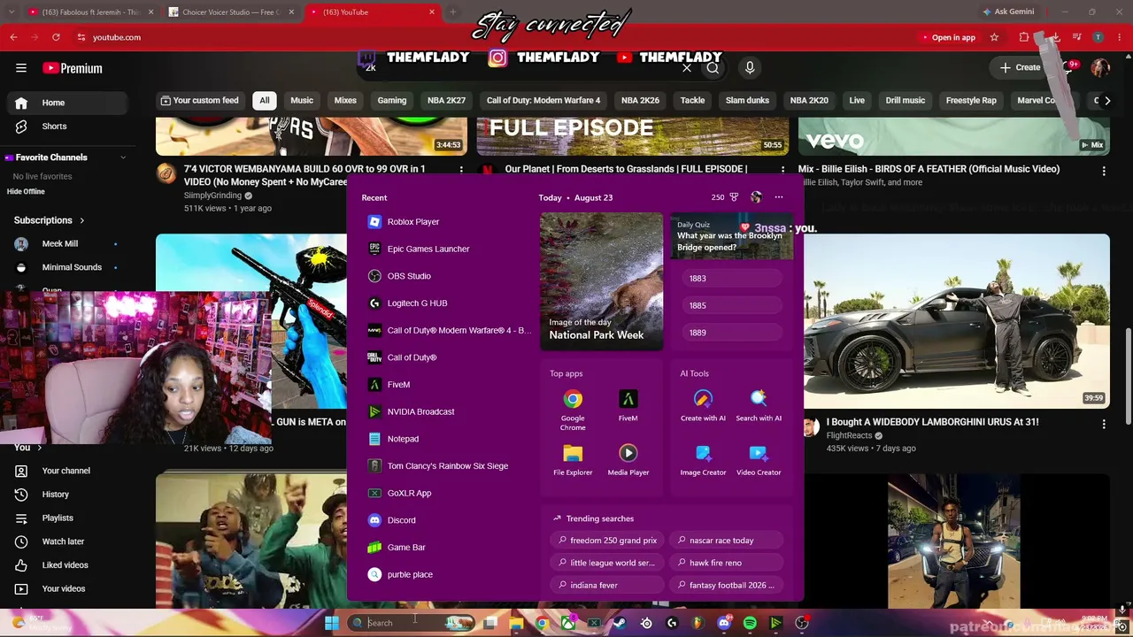
Task: Expand the You section chevron
Action: pyautogui.click(x=39, y=448)
